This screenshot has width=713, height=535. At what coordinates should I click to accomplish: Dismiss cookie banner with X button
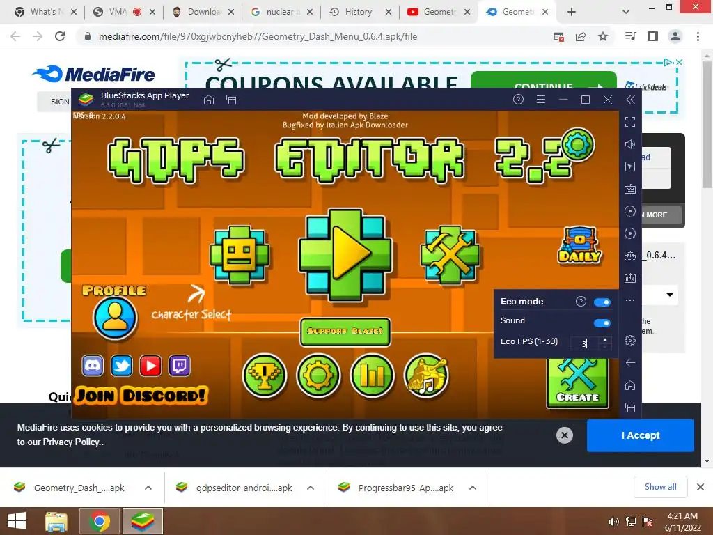[564, 435]
